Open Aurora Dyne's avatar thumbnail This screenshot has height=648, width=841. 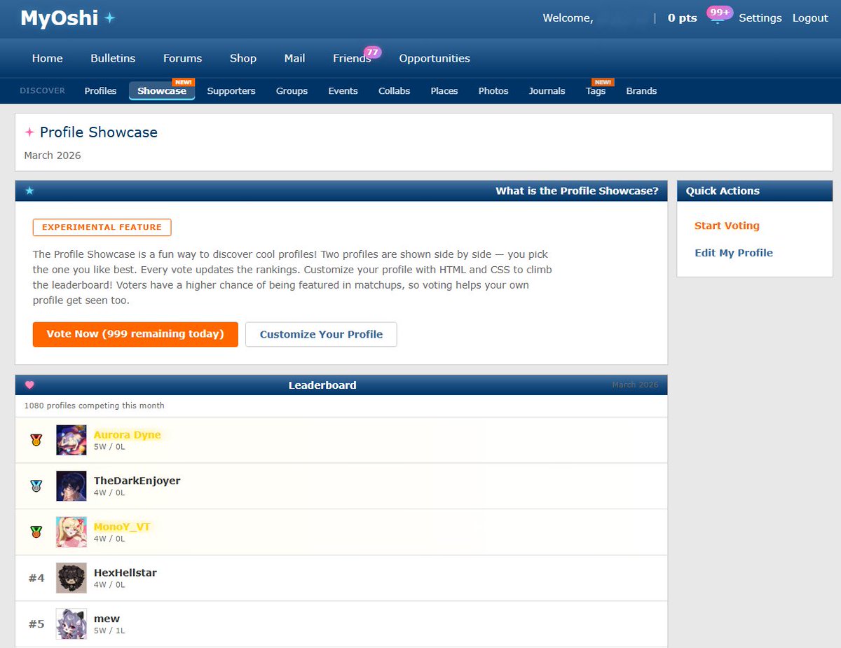[x=71, y=440]
